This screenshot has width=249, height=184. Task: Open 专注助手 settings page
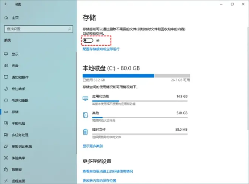tap(18, 89)
